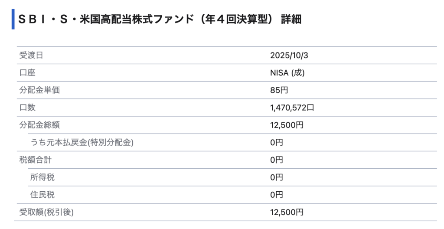Click the 分配金単価 row label
This screenshot has width=444, height=229.
pos(39,90)
